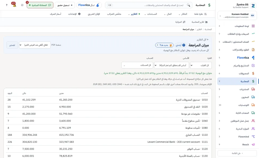259x158 pixels.
Task: Click row 1020 · النقد في الصندوق
Action: pyautogui.click(x=108, y=107)
